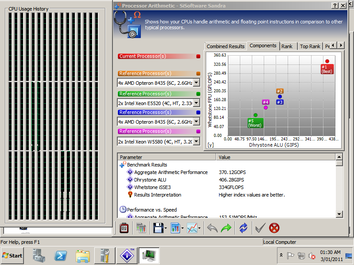This screenshot has height=265, width=354.
Task: Click the #1 (Best) chart marker
Action: (327, 69)
